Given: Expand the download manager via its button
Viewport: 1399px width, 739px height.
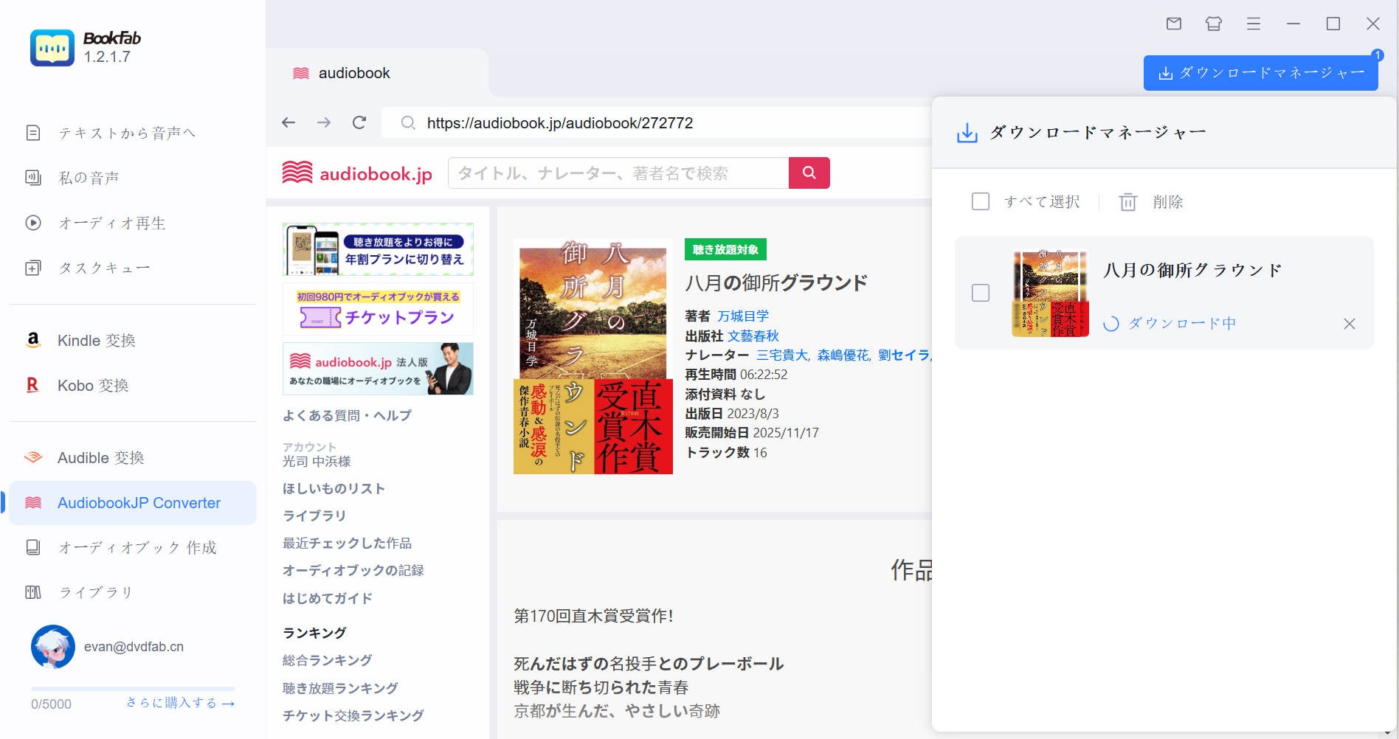Looking at the screenshot, I should (x=1258, y=72).
